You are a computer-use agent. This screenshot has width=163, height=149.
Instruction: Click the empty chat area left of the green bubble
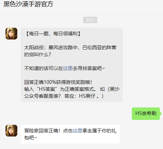[x=69, y=114]
